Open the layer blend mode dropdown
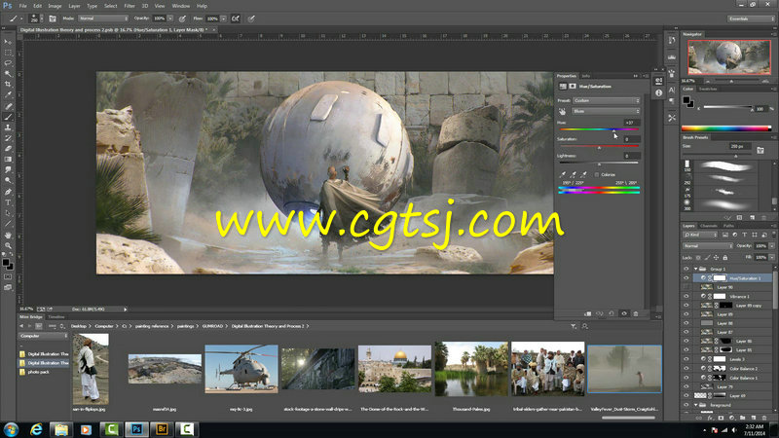The width and height of the screenshot is (779, 438). [708, 246]
